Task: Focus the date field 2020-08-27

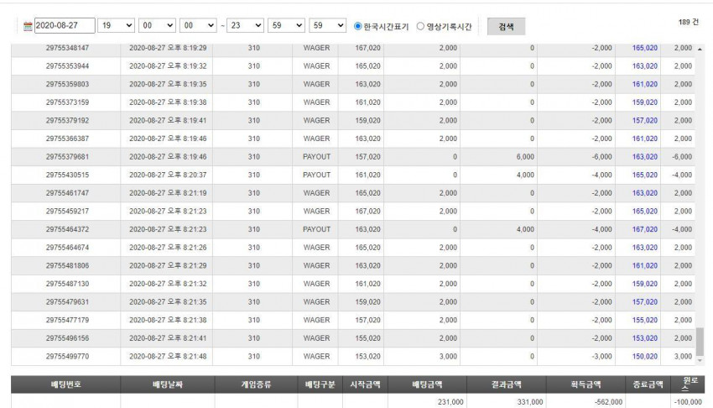Action: coord(65,25)
